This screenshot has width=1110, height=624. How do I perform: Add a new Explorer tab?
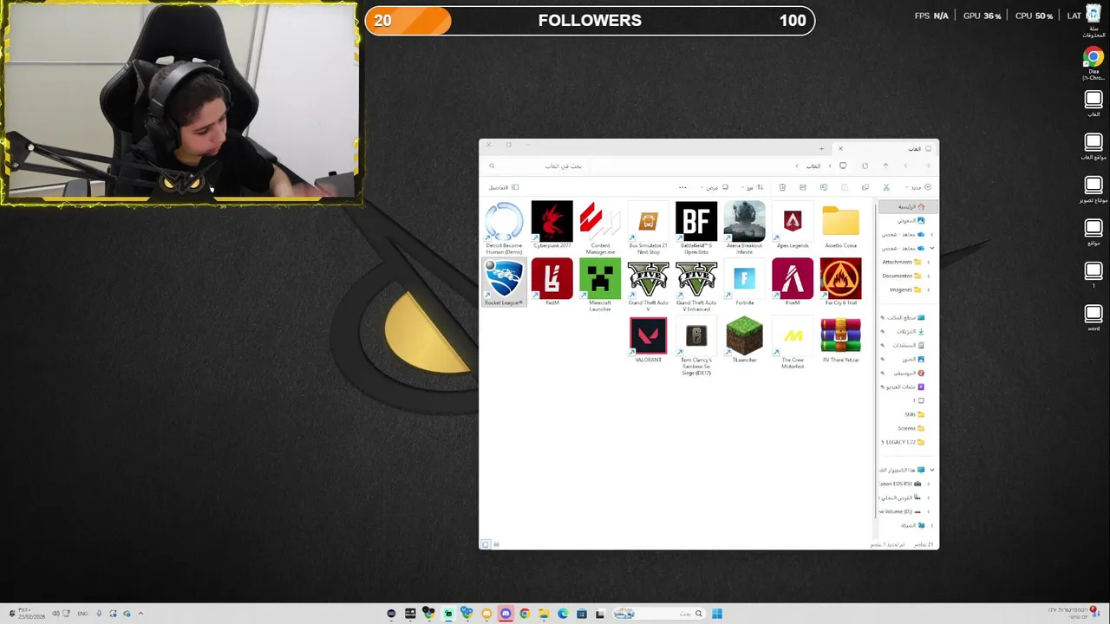coord(821,148)
